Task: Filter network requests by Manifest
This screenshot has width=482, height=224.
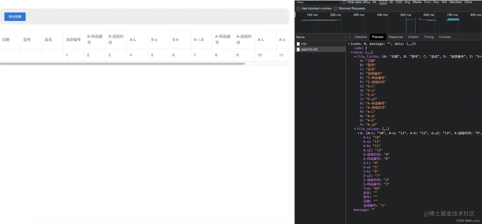Action: 456,2
